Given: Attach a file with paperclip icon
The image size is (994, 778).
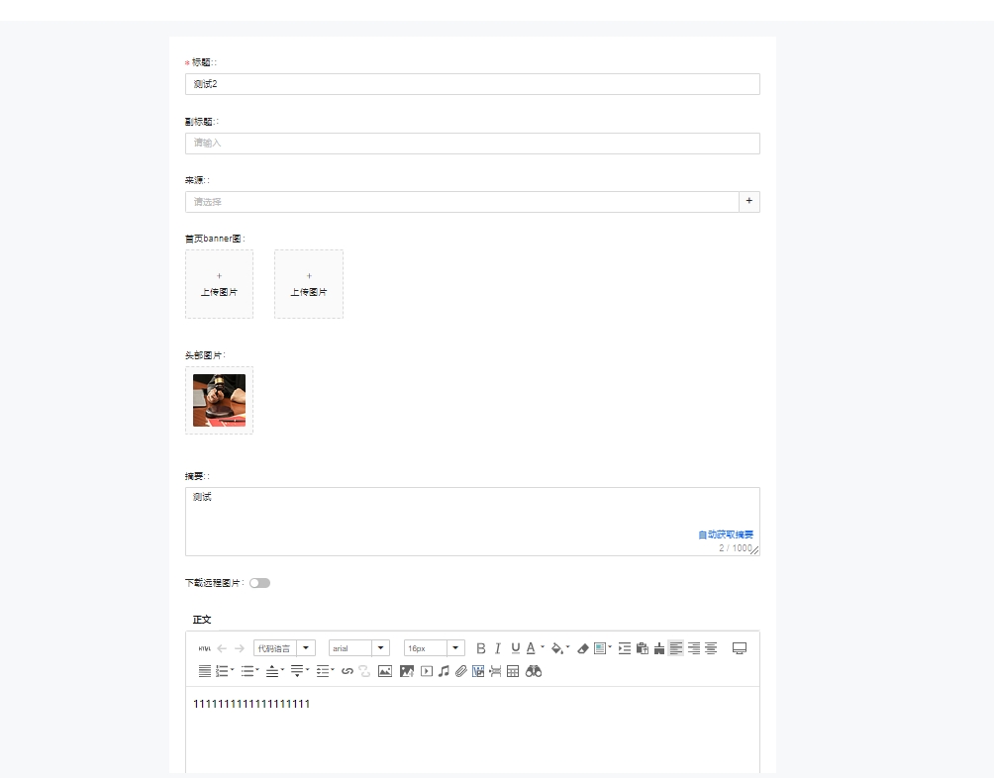Looking at the screenshot, I should [461, 671].
